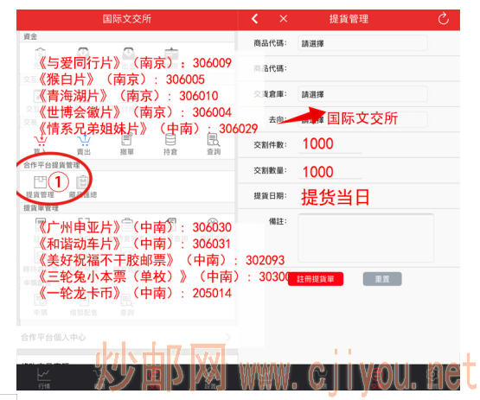This screenshot has width=480, height=400.
Task: Open the 持倉 database icon
Action: (170, 141)
